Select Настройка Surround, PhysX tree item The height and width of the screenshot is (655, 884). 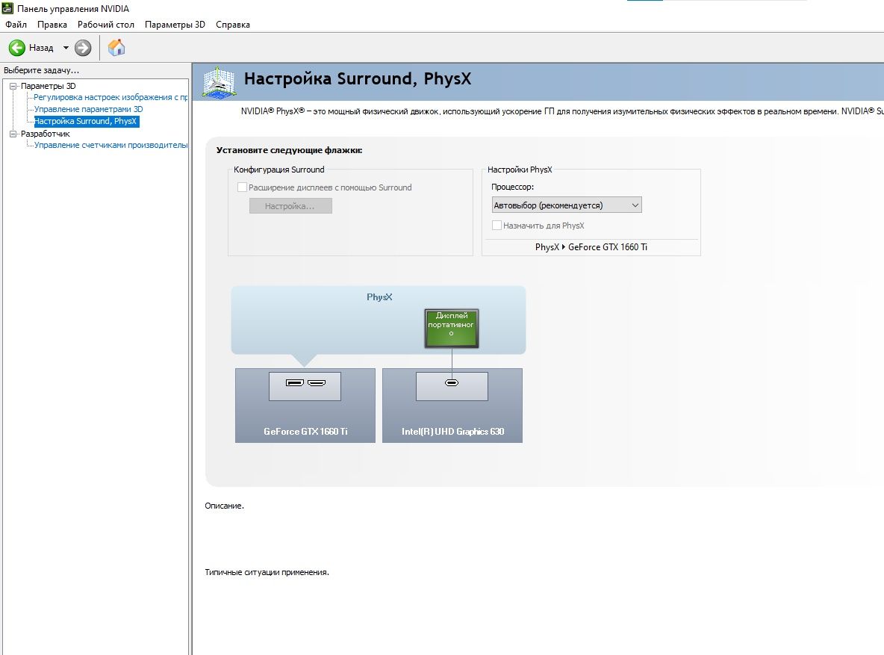coord(86,121)
